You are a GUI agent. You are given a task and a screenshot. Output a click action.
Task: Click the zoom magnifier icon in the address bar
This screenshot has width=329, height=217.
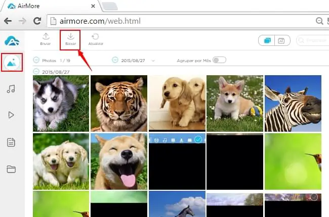tap(319, 21)
